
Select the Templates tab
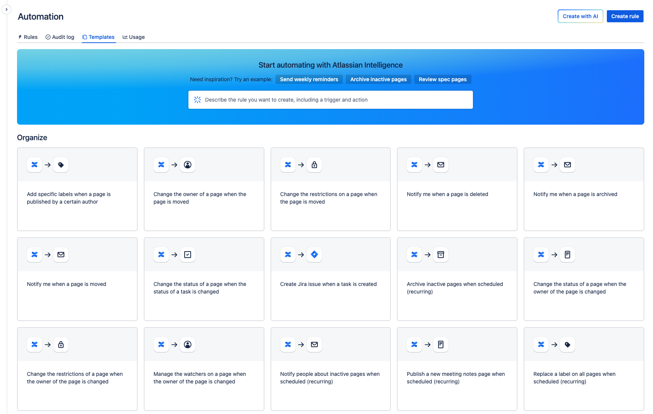pyautogui.click(x=98, y=37)
